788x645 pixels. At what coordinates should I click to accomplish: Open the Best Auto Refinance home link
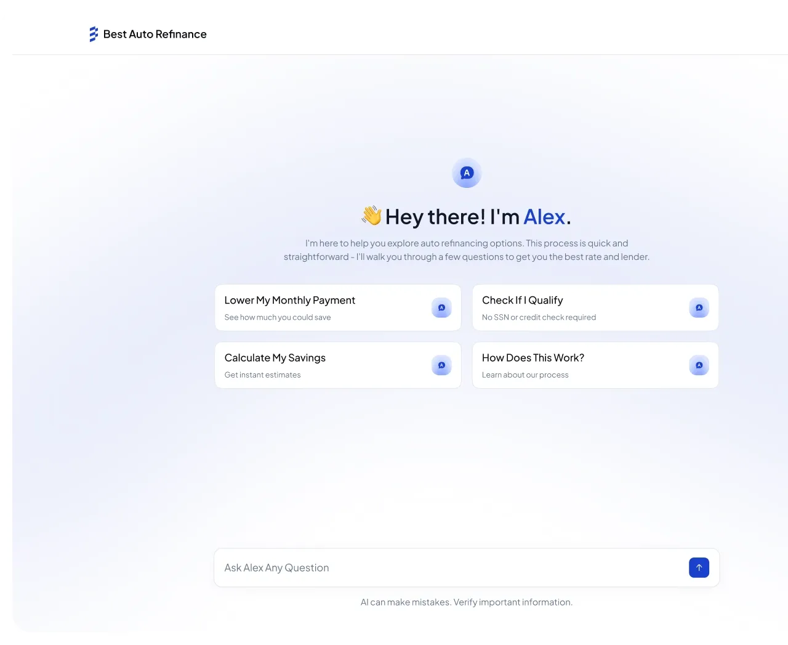pyautogui.click(x=148, y=34)
